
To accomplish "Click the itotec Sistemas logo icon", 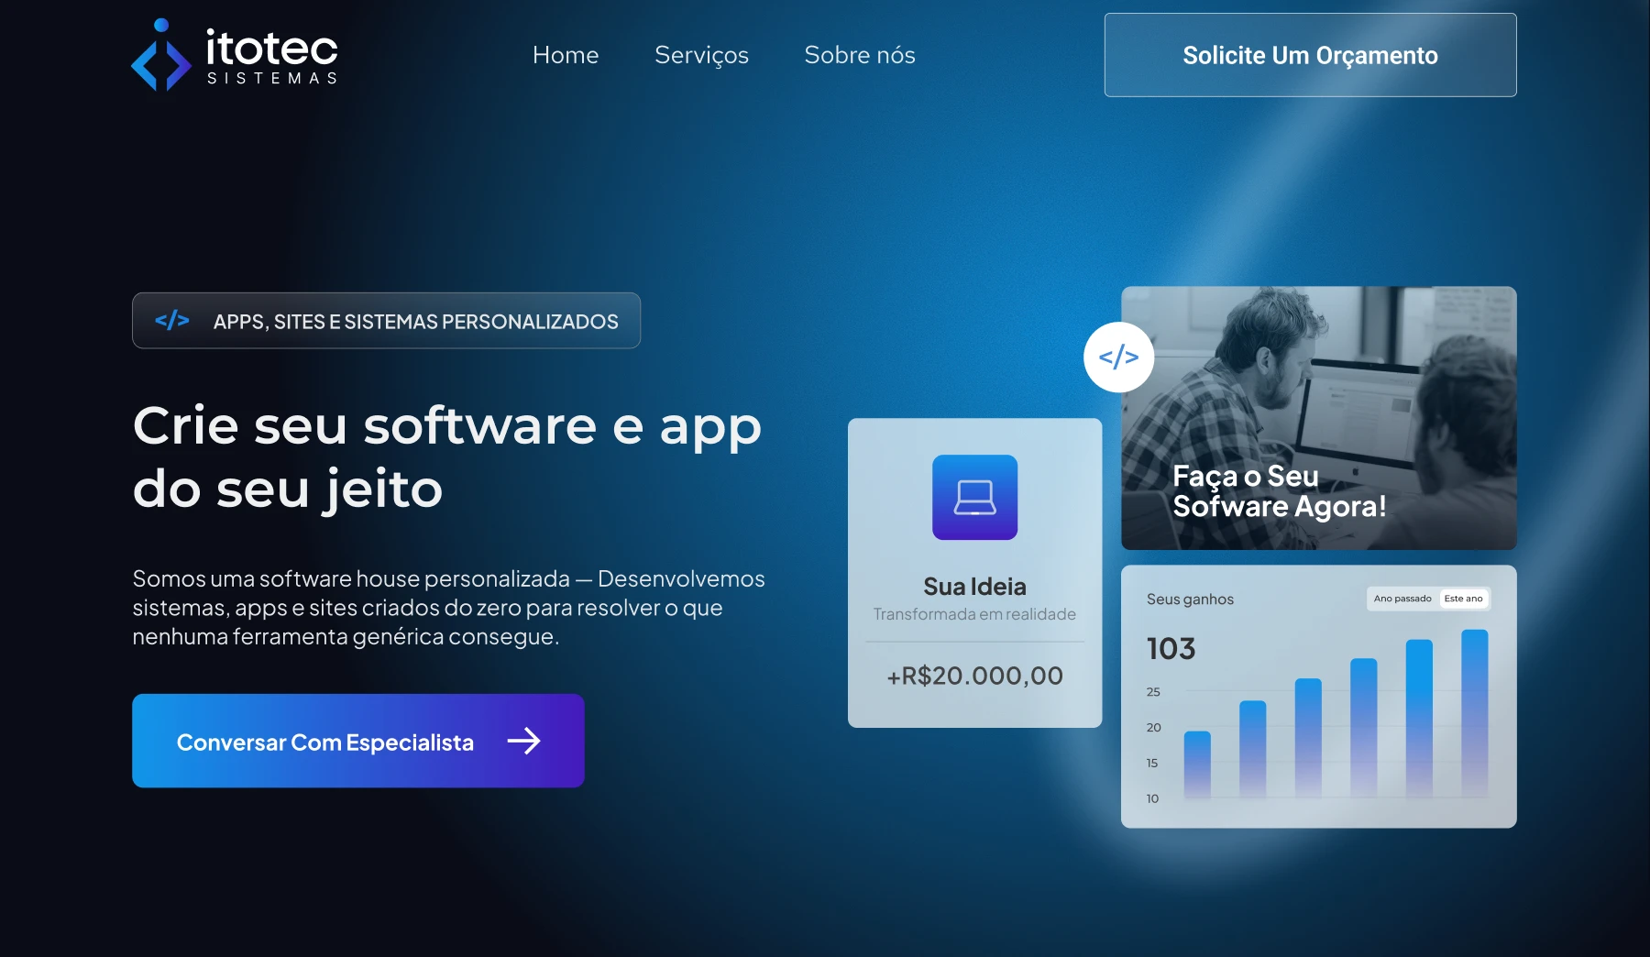I will click(161, 55).
